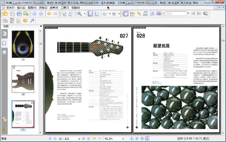Click the Open file folder icon
Image resolution: width=226 pixels, height=142 pixels.
point(6,14)
